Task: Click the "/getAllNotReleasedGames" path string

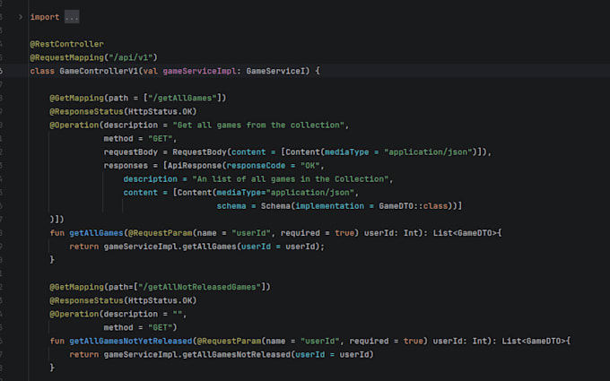Action: pos(199,287)
